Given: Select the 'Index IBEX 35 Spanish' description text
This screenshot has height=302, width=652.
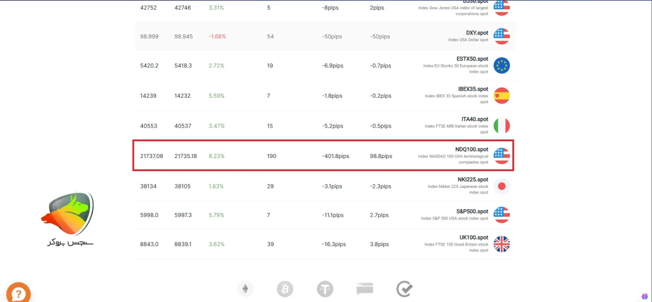Looking at the screenshot, I should 456,99.
